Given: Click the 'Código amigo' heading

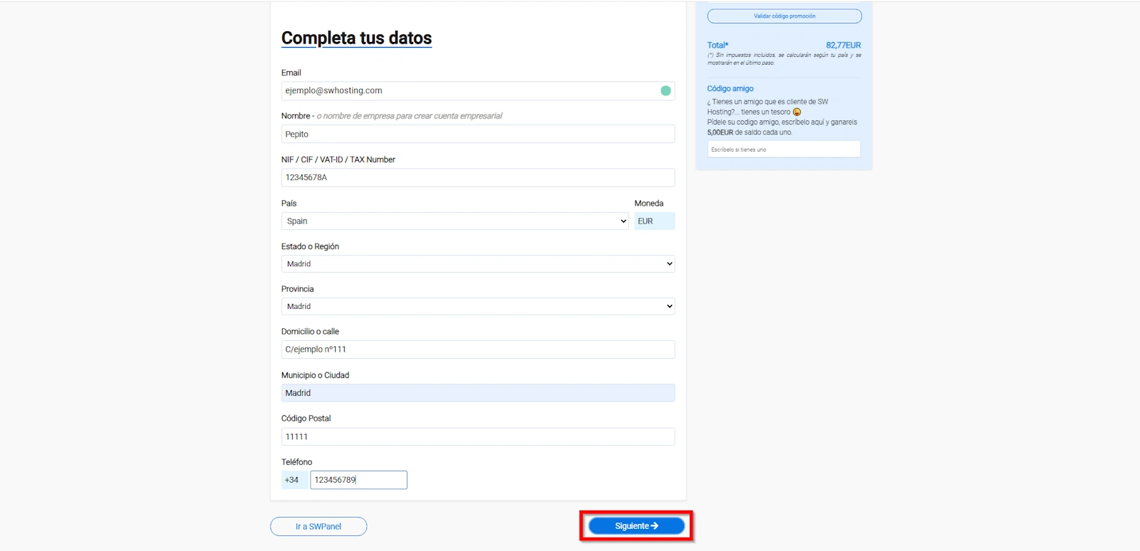Looking at the screenshot, I should pyautogui.click(x=730, y=89).
